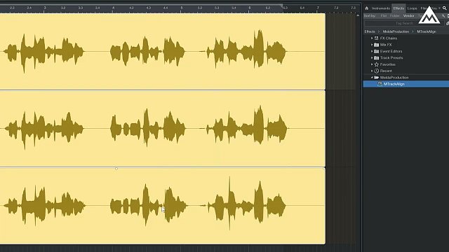Go to MeldaProduction in the breadcrumb
449x252 pixels.
(396, 31)
